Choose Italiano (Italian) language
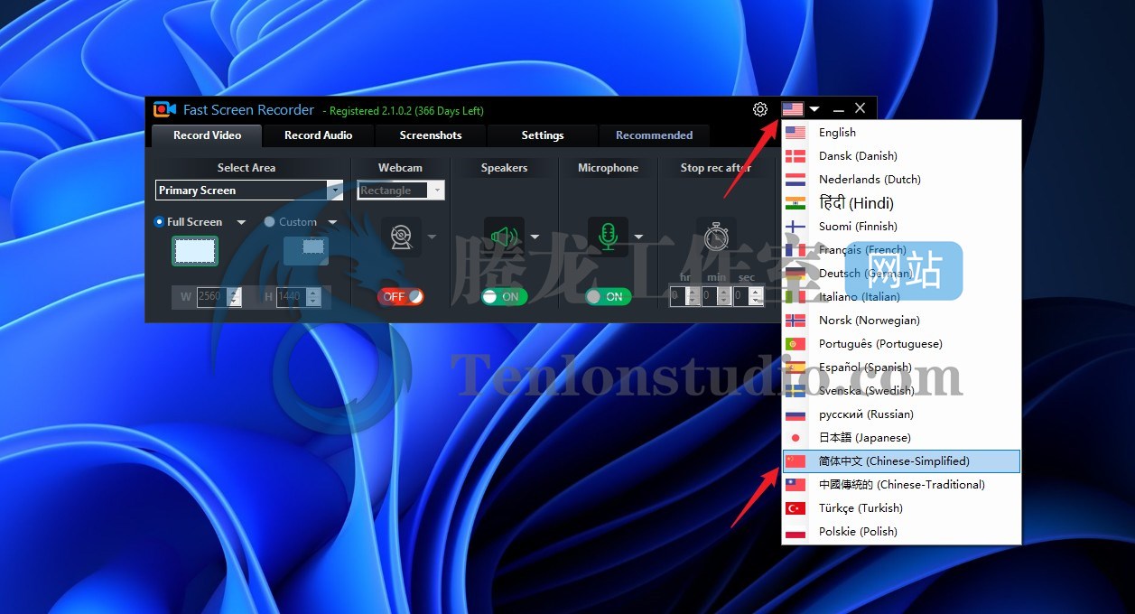Screen dimensions: 1135x614 point(901,297)
